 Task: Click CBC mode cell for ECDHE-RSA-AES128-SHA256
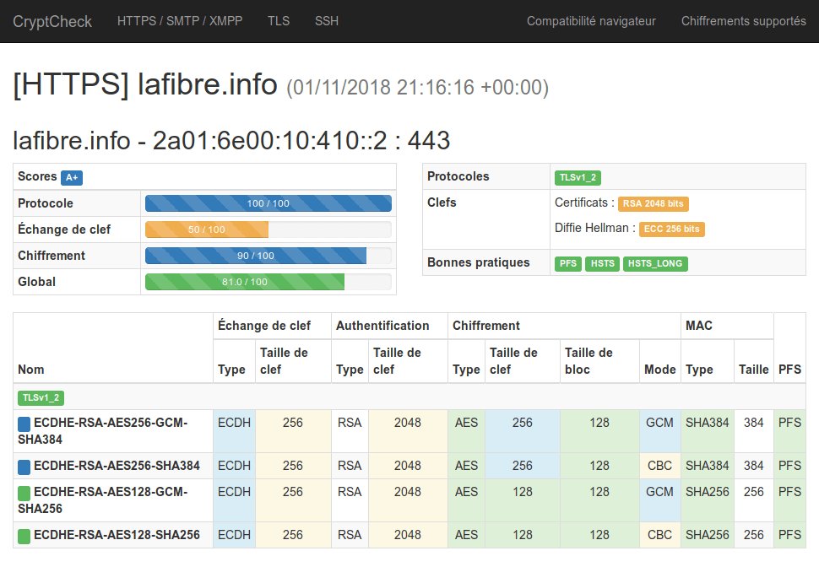(x=659, y=535)
